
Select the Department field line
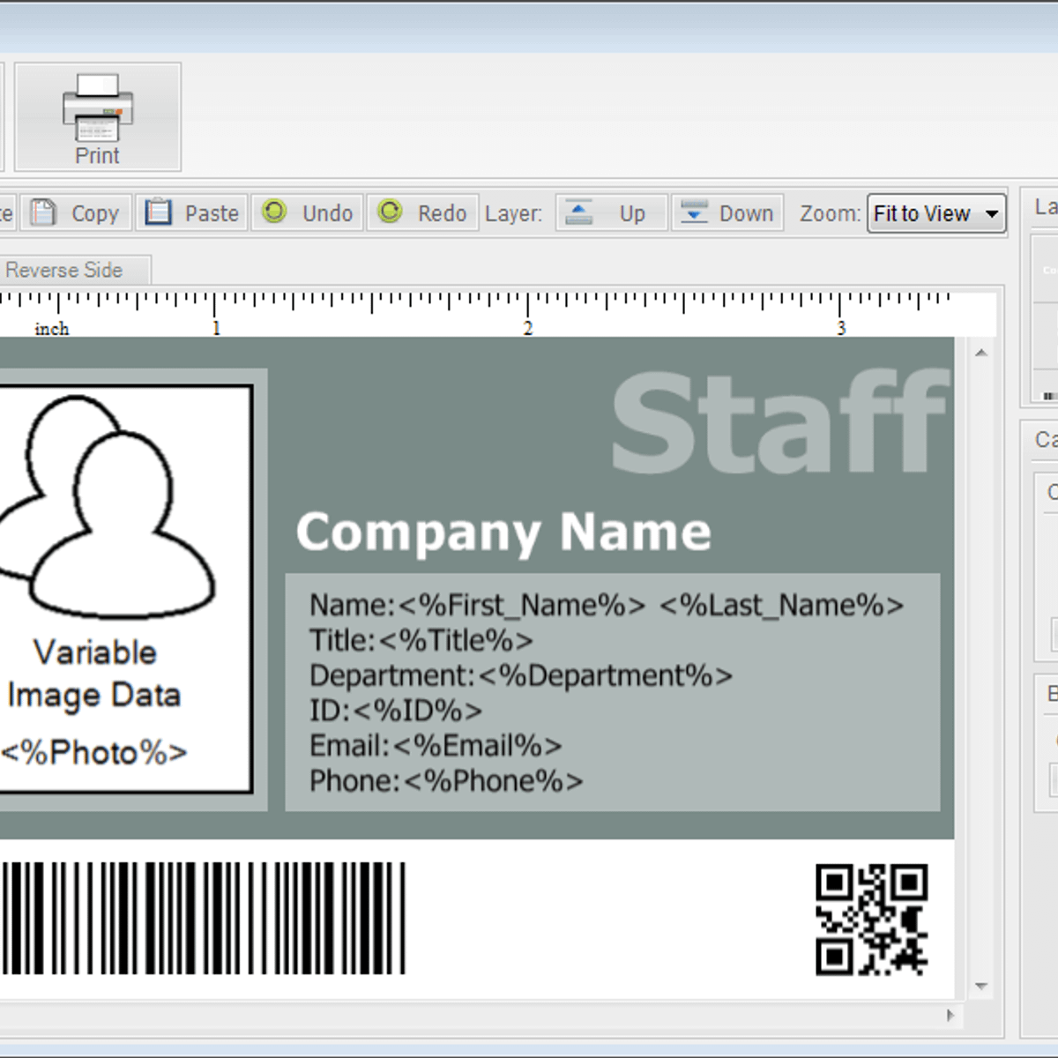click(521, 676)
